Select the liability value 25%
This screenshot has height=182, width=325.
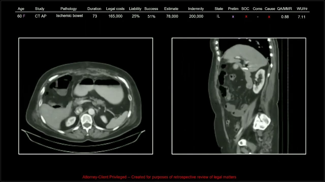136,16
